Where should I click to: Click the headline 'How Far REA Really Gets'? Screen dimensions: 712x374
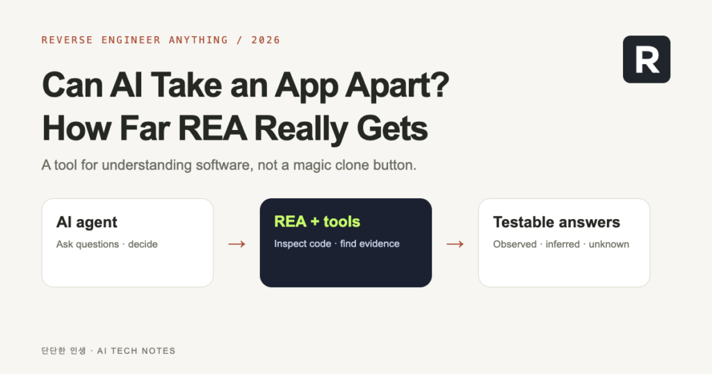click(235, 129)
